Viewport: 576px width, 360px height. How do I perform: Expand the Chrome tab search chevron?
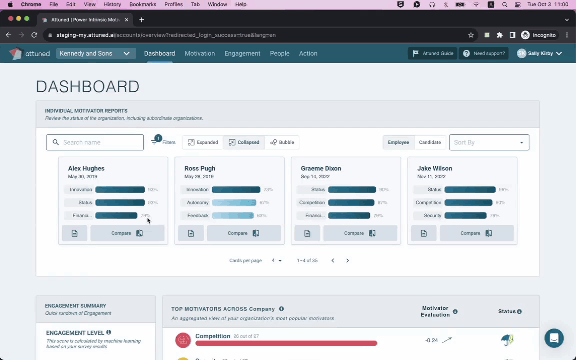(567, 20)
